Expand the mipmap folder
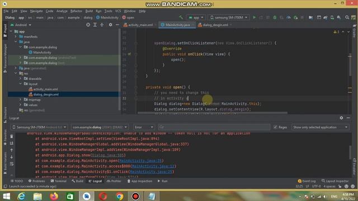Image resolution: width=358 pixels, height=201 pixels. [20, 99]
